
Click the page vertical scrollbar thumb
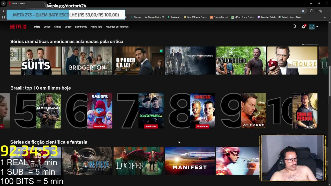(329, 81)
